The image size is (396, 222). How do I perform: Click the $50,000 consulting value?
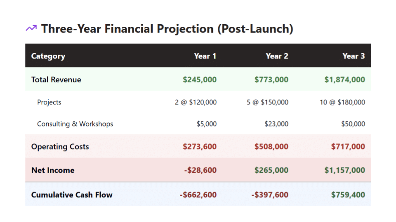[353, 124]
